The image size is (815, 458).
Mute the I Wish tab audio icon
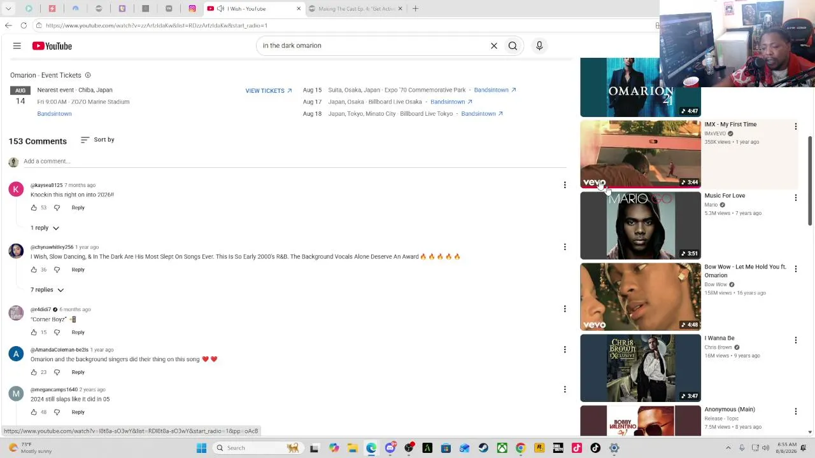pyautogui.click(x=220, y=9)
